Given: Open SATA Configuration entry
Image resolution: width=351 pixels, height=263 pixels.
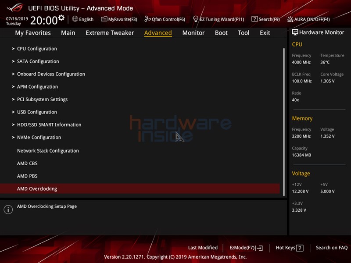Looking at the screenshot, I should point(38,61).
